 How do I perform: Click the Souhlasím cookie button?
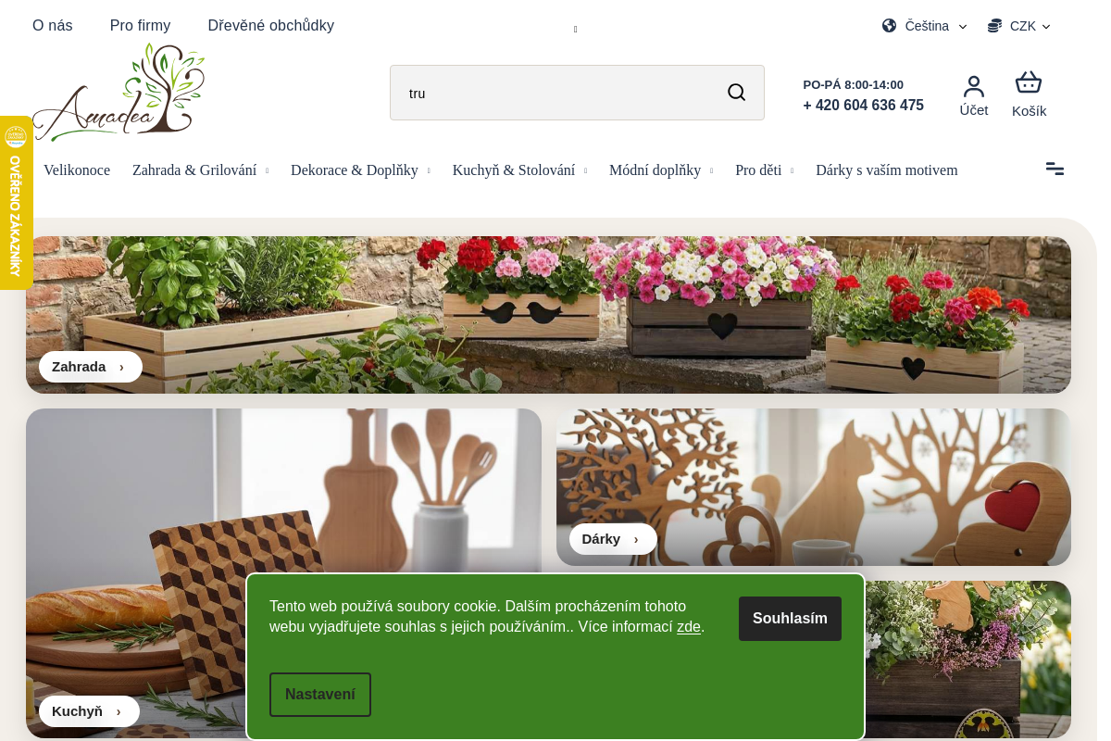[790, 619]
